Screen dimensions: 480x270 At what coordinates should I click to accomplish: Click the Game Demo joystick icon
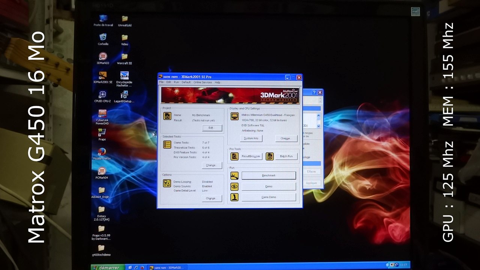point(234,197)
